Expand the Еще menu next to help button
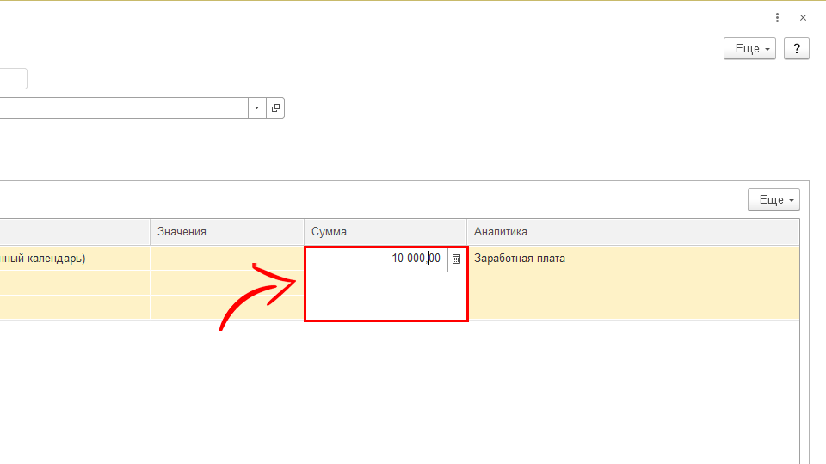Image resolution: width=826 pixels, height=464 pixels. point(749,48)
